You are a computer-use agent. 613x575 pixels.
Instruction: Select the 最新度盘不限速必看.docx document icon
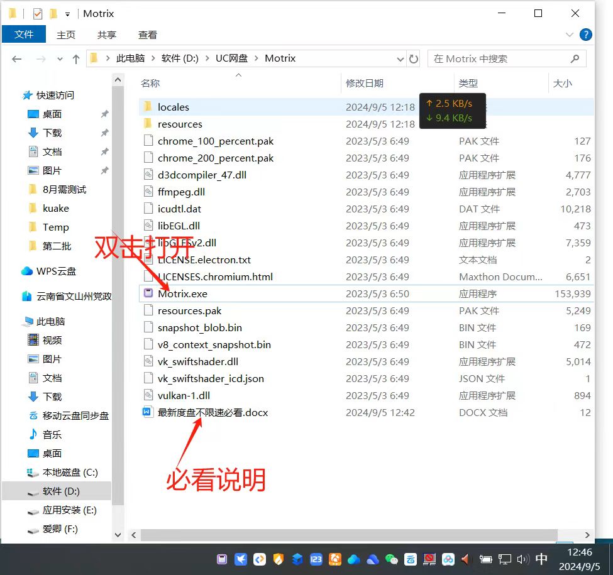(x=148, y=412)
